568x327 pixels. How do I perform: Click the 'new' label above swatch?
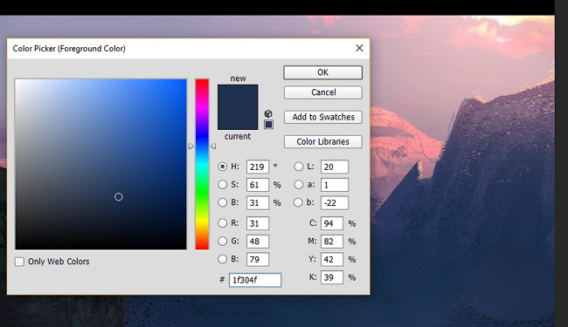238,78
